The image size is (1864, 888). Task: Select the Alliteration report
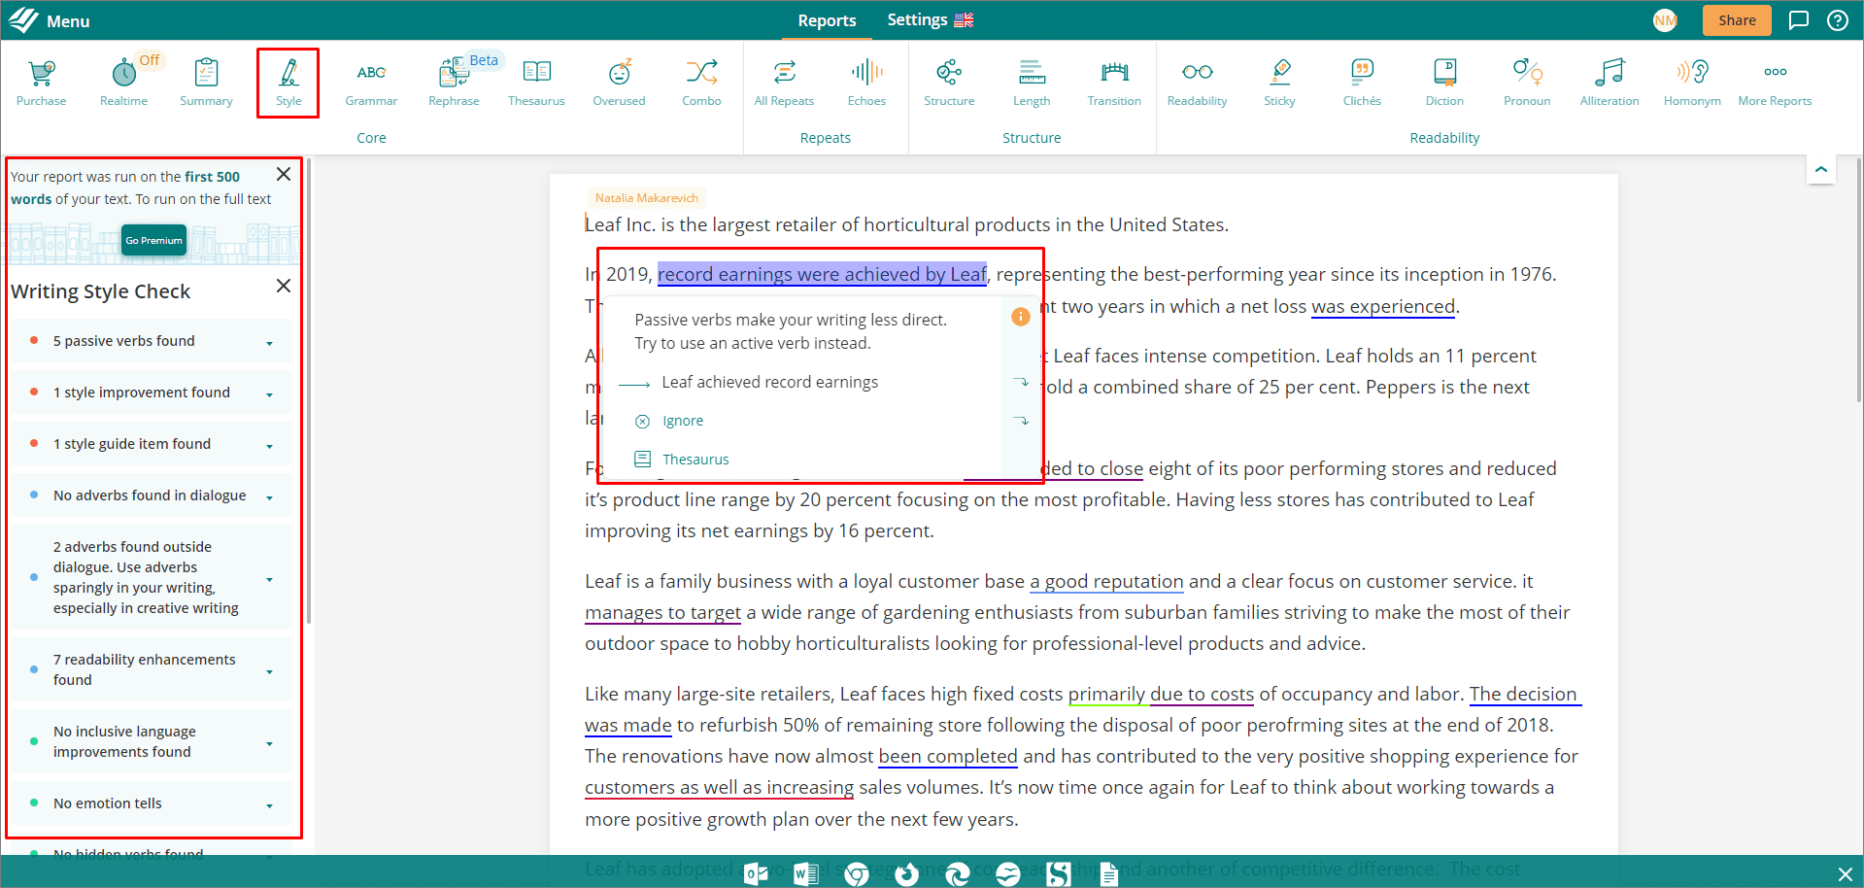[1609, 83]
